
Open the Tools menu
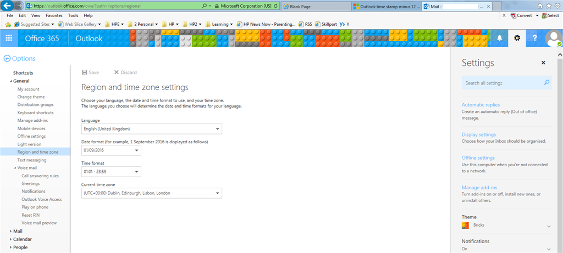coord(73,15)
